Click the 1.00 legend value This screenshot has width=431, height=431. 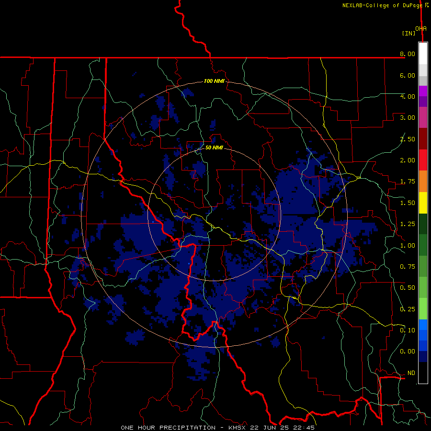click(408, 246)
